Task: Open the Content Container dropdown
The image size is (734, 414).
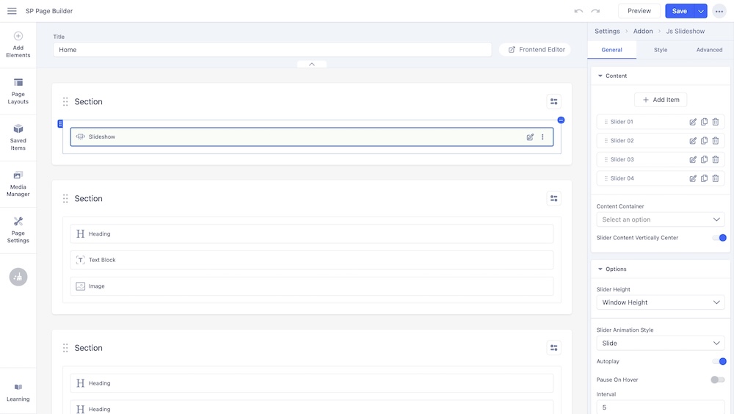Action: (x=661, y=219)
